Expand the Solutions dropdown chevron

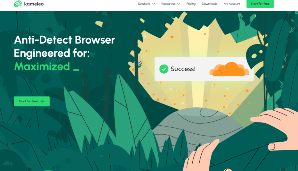pyautogui.click(x=154, y=4)
